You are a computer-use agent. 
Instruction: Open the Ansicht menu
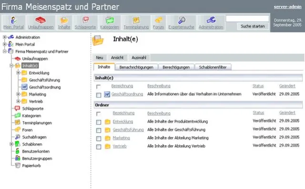(117, 58)
